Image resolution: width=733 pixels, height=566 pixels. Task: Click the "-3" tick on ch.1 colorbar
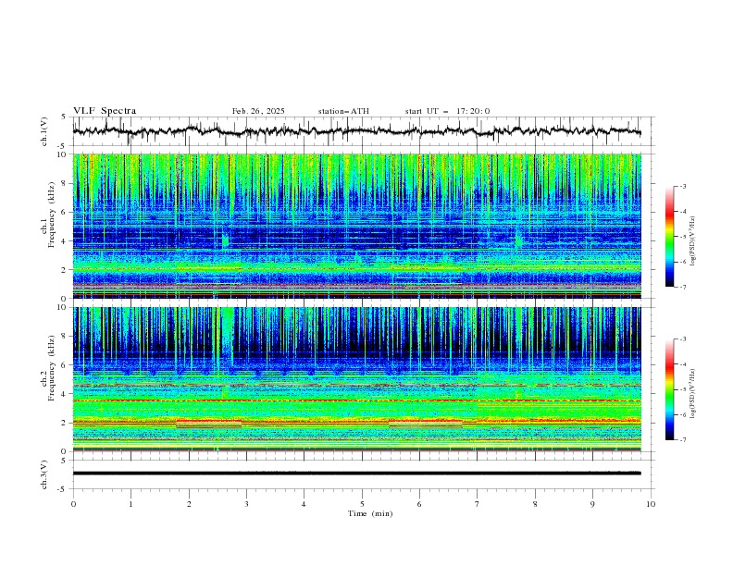tap(682, 186)
